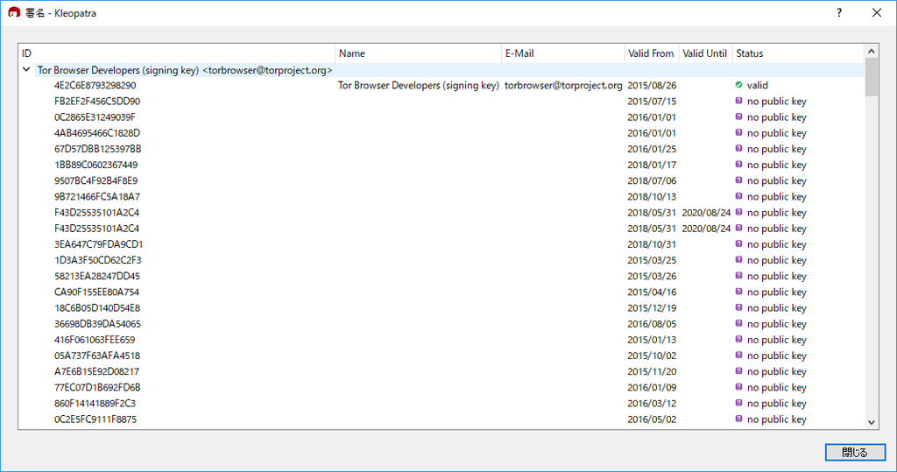Image resolution: width=897 pixels, height=472 pixels.
Task: Select key ID 416F061063FEE659
Action: (x=95, y=340)
